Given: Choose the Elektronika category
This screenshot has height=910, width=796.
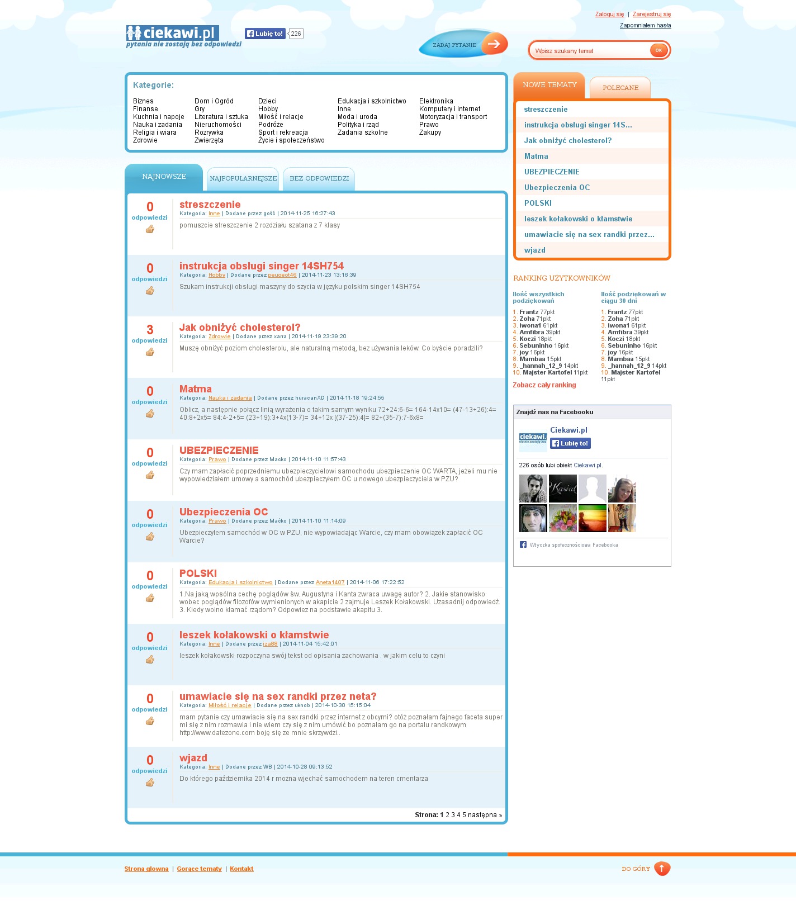Looking at the screenshot, I should [436, 101].
